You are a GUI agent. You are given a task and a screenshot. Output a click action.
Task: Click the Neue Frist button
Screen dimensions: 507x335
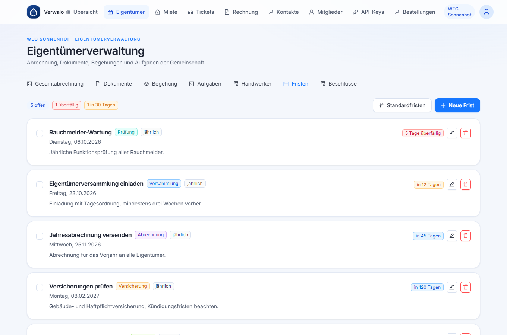[x=457, y=105]
